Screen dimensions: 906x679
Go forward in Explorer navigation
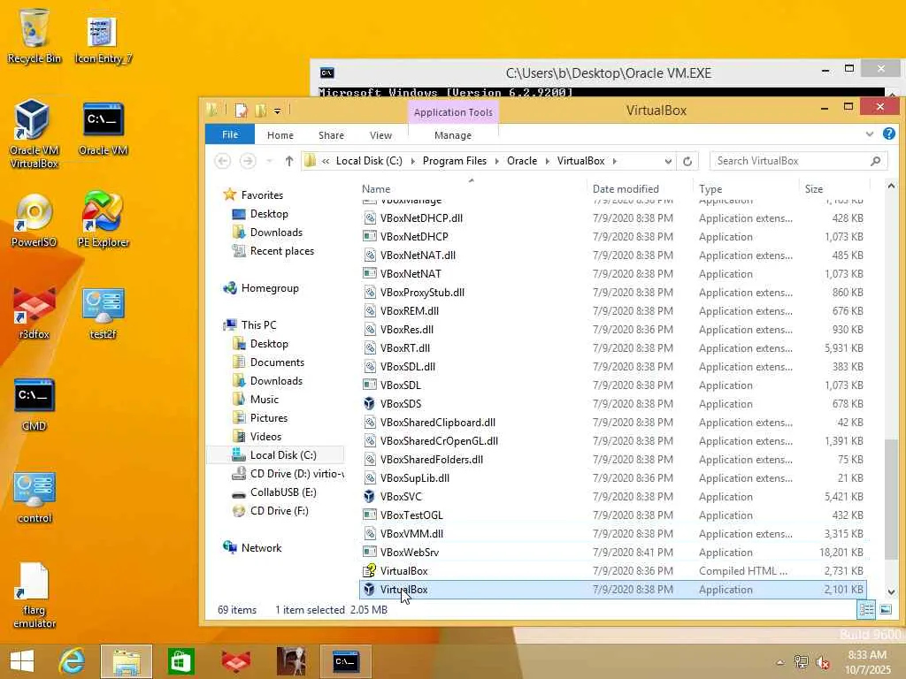coord(248,161)
